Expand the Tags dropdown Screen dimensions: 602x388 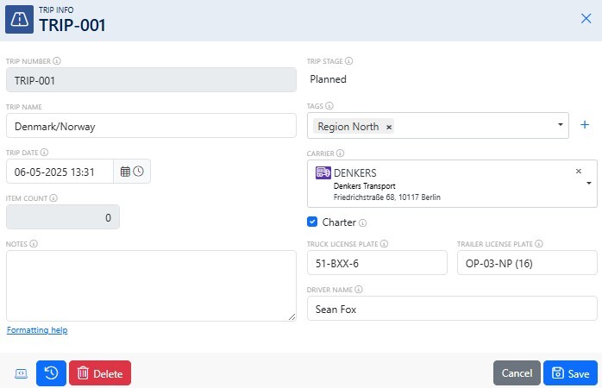pyautogui.click(x=561, y=126)
